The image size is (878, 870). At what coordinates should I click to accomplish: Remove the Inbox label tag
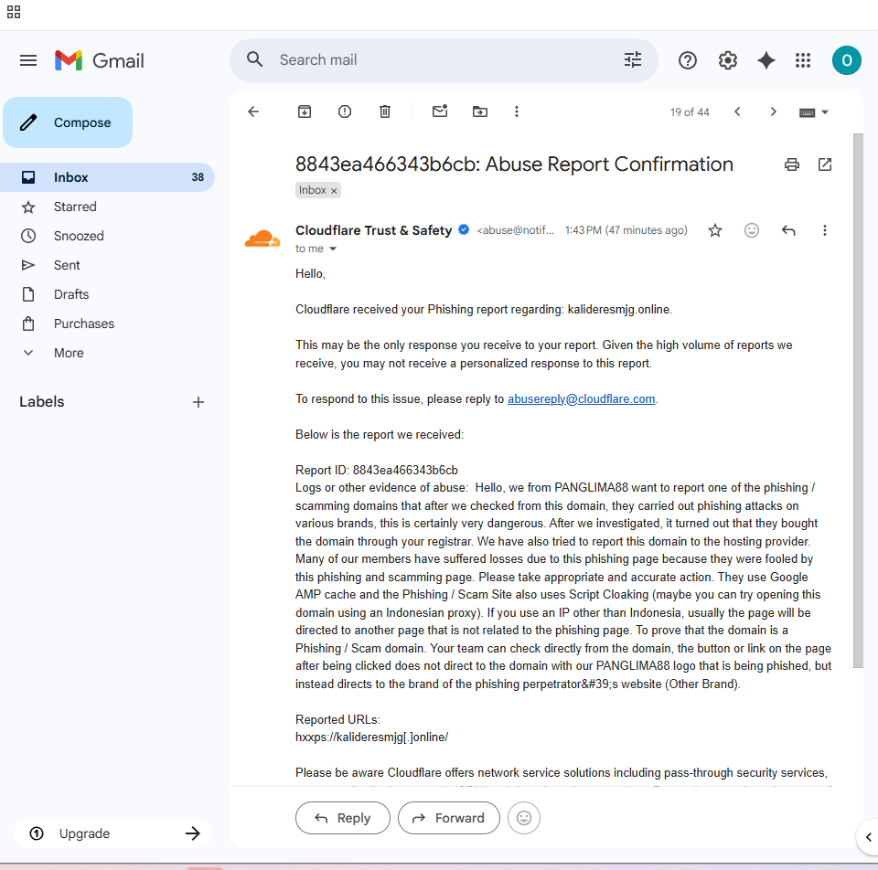[x=334, y=191]
